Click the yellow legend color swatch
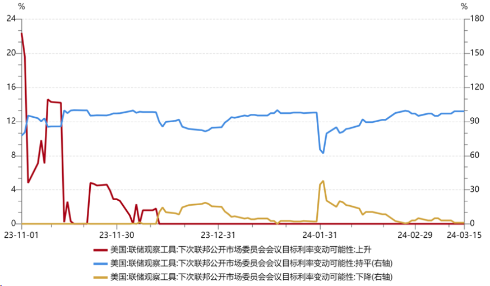 click(100, 277)
